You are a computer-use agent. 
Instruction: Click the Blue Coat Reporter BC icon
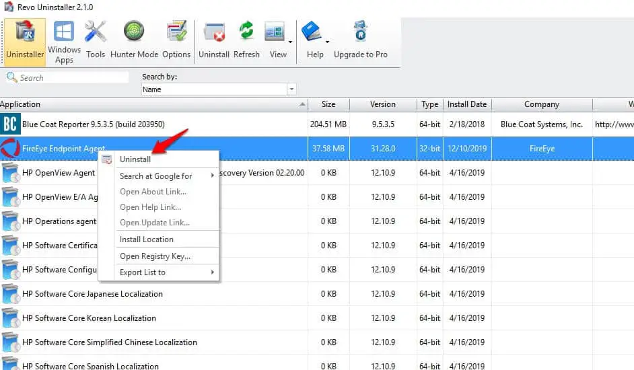point(10,124)
